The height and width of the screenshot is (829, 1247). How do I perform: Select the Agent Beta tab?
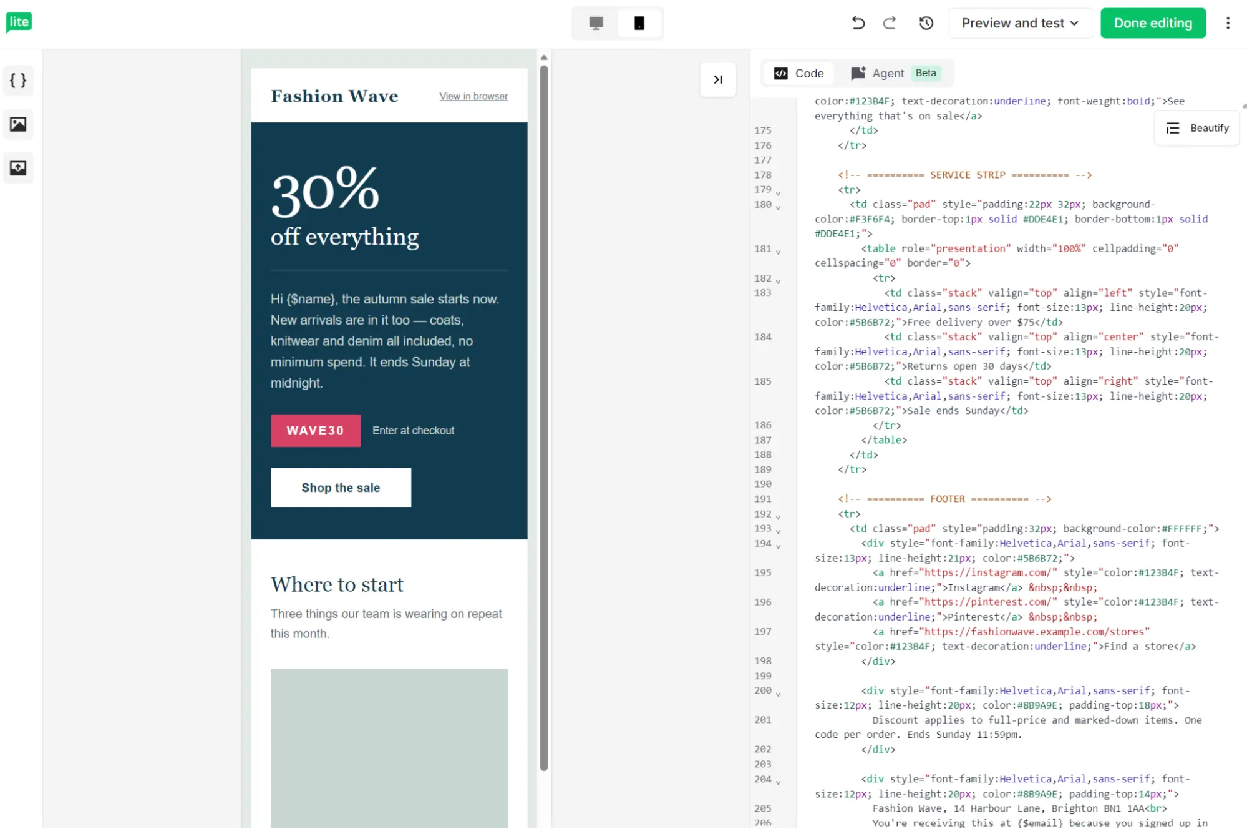tap(895, 74)
